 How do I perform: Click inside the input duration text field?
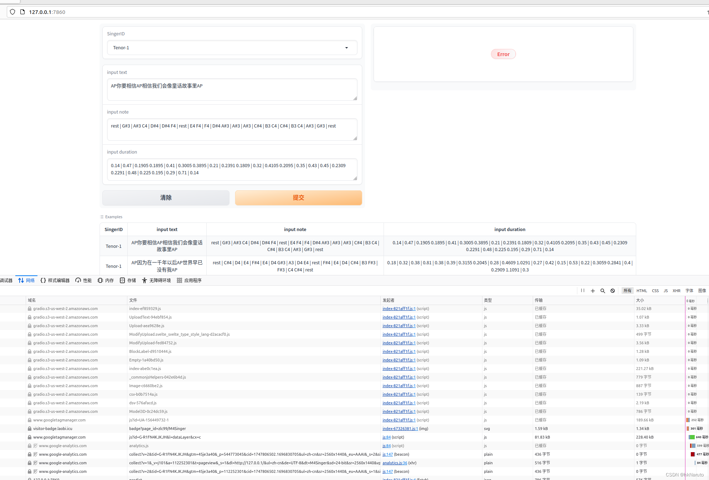(x=232, y=169)
